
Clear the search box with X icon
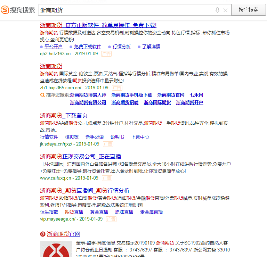[x=225, y=10]
